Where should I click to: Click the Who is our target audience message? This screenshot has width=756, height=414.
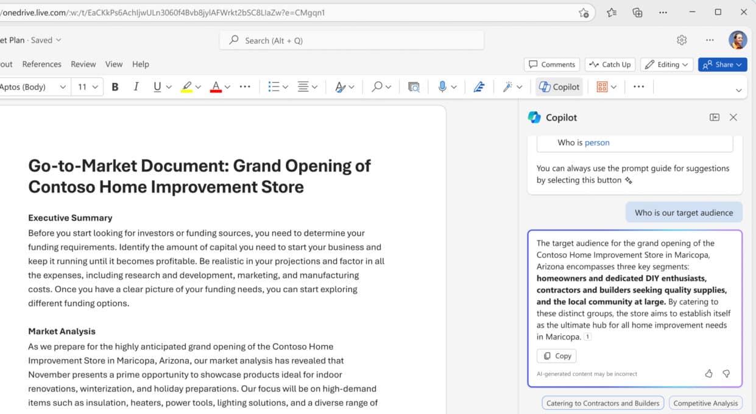pos(684,212)
